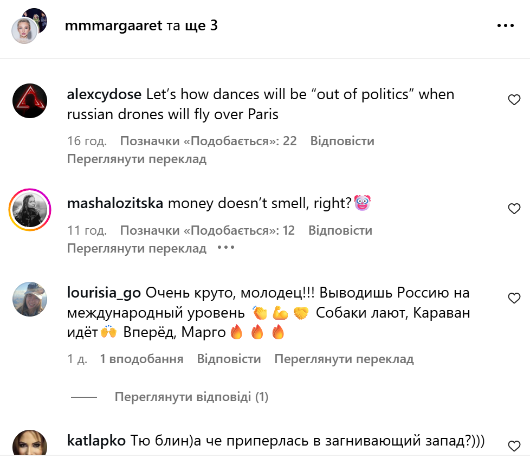The height and width of the screenshot is (458, 530).
Task: Open the post's three-dot options menu
Action: pyautogui.click(x=505, y=25)
